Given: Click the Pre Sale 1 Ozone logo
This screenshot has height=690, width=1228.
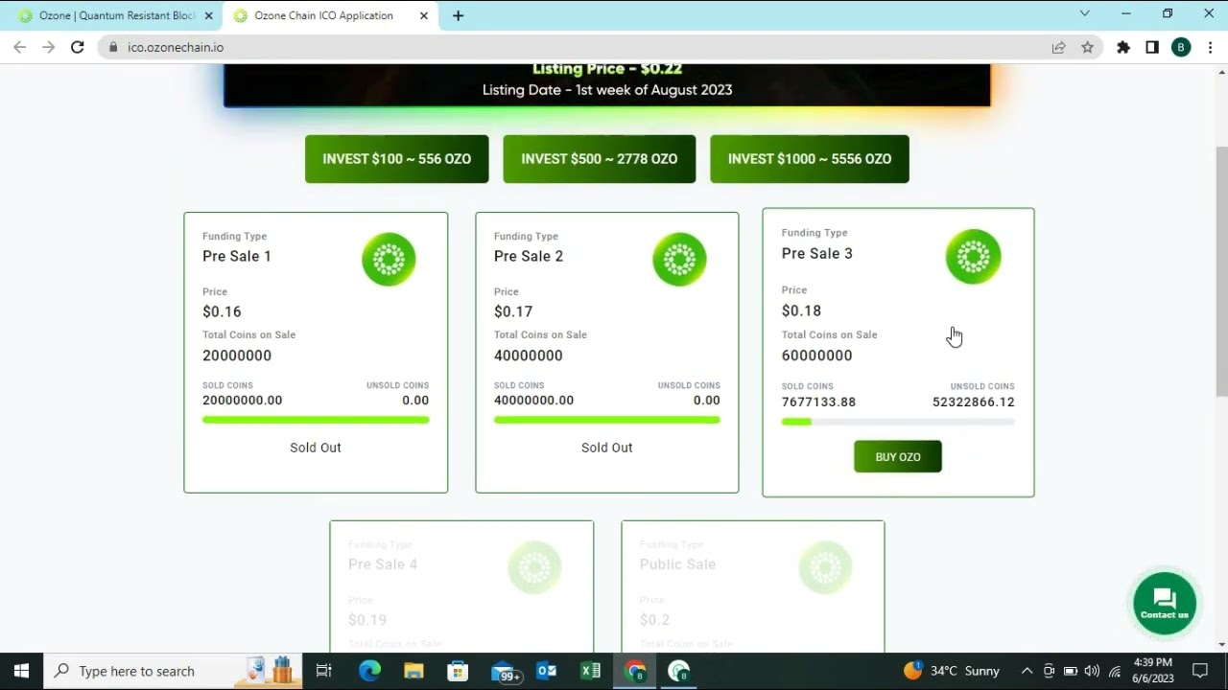Looking at the screenshot, I should tap(389, 260).
